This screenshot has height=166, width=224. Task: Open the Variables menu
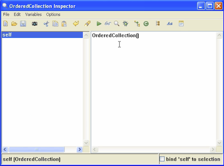click(34, 14)
